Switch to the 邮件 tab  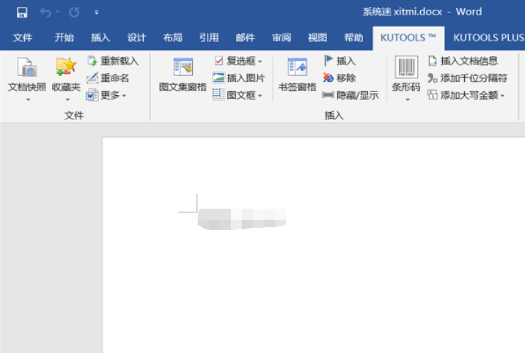[x=245, y=37]
